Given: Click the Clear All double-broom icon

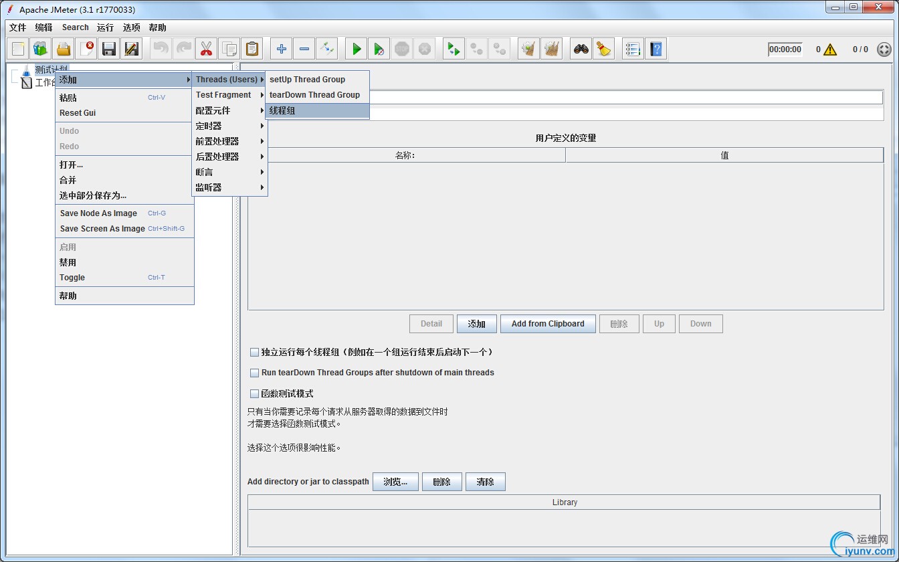Looking at the screenshot, I should (x=552, y=49).
